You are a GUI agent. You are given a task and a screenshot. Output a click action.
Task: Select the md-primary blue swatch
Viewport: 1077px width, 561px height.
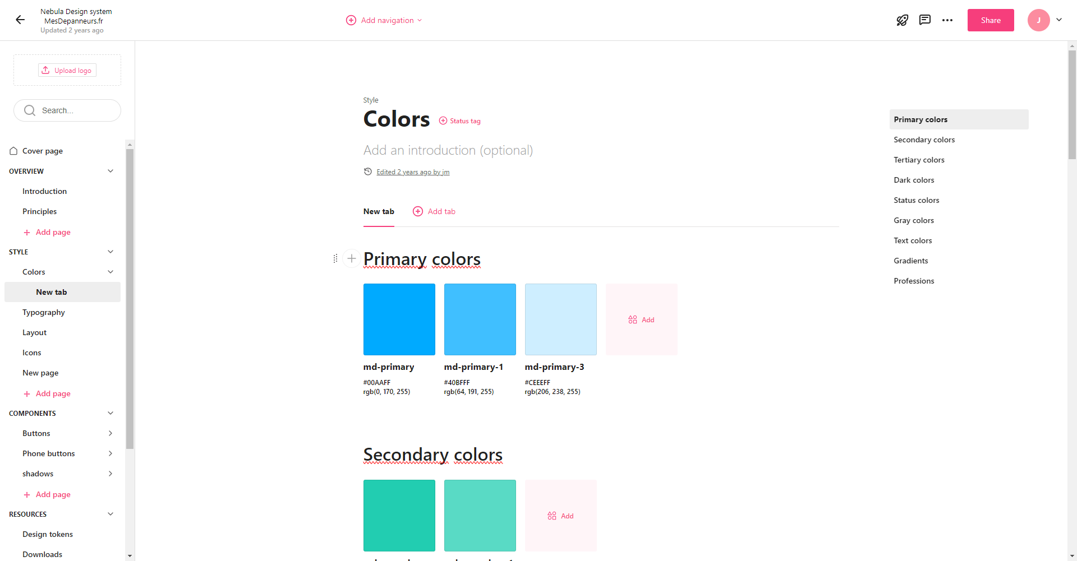click(399, 319)
